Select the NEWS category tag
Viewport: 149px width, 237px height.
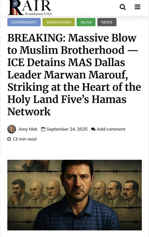(x=107, y=22)
